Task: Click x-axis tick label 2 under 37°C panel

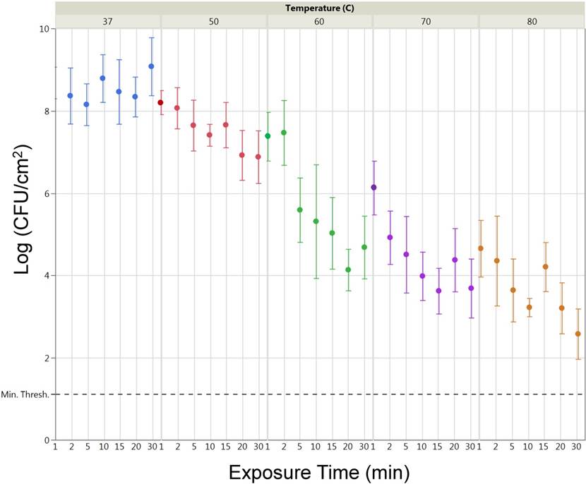Action: [x=71, y=447]
